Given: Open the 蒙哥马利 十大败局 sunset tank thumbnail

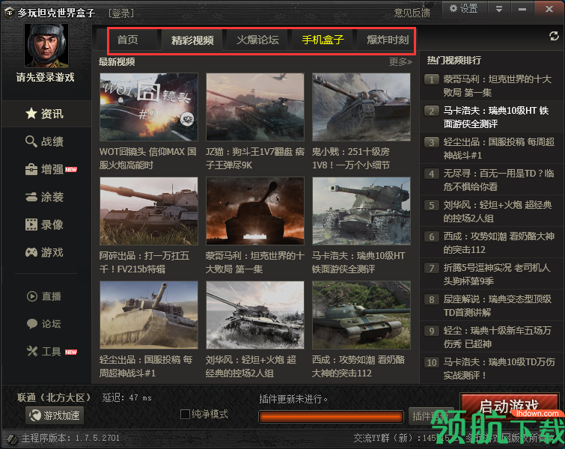Looking at the screenshot, I should (x=255, y=211).
